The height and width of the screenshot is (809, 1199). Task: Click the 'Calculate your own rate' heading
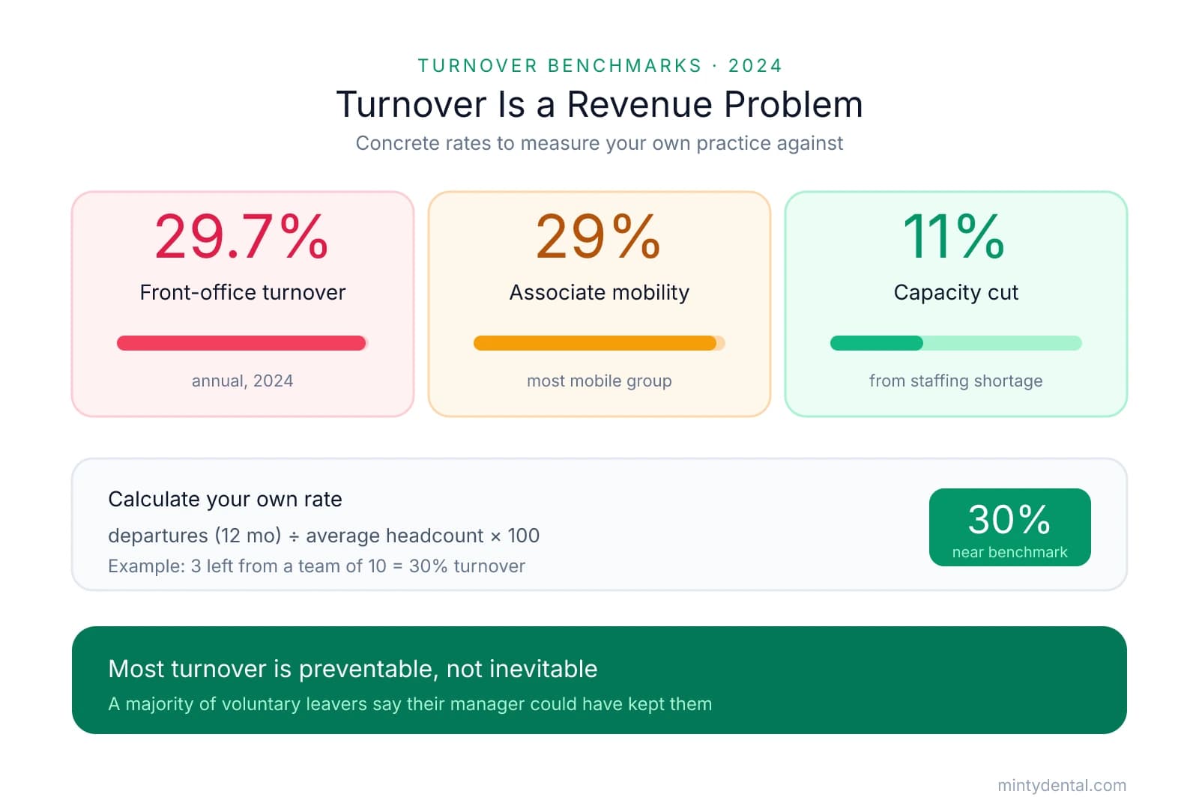(x=225, y=499)
